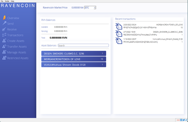Click the Transactions arrows icon in sidebar
The image size is (188, 122).
tap(4, 35)
